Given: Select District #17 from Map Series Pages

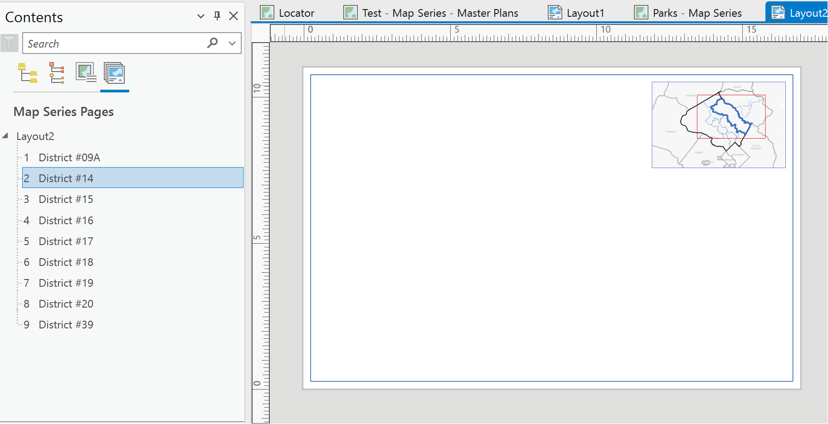Looking at the screenshot, I should (x=66, y=241).
